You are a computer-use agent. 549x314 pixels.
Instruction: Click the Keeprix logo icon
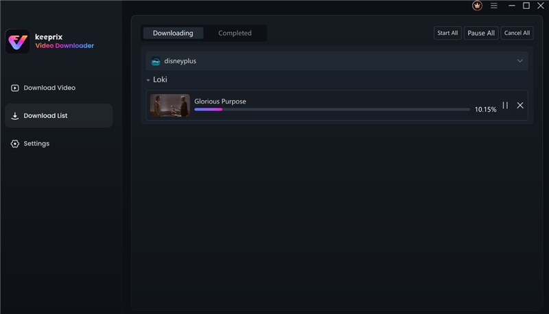coord(18,42)
